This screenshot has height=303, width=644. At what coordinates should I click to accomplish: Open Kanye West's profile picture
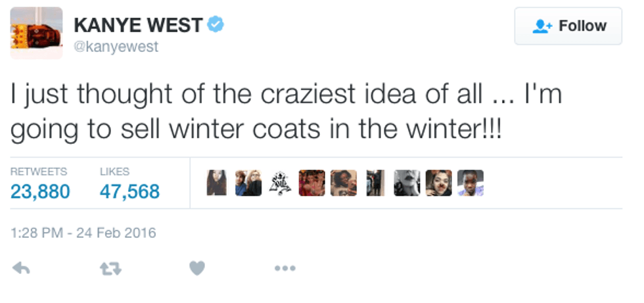pyautogui.click(x=37, y=33)
